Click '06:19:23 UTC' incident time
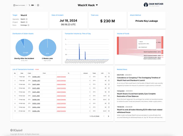The width and height of the screenshot is (183, 136). (x=68, y=24)
